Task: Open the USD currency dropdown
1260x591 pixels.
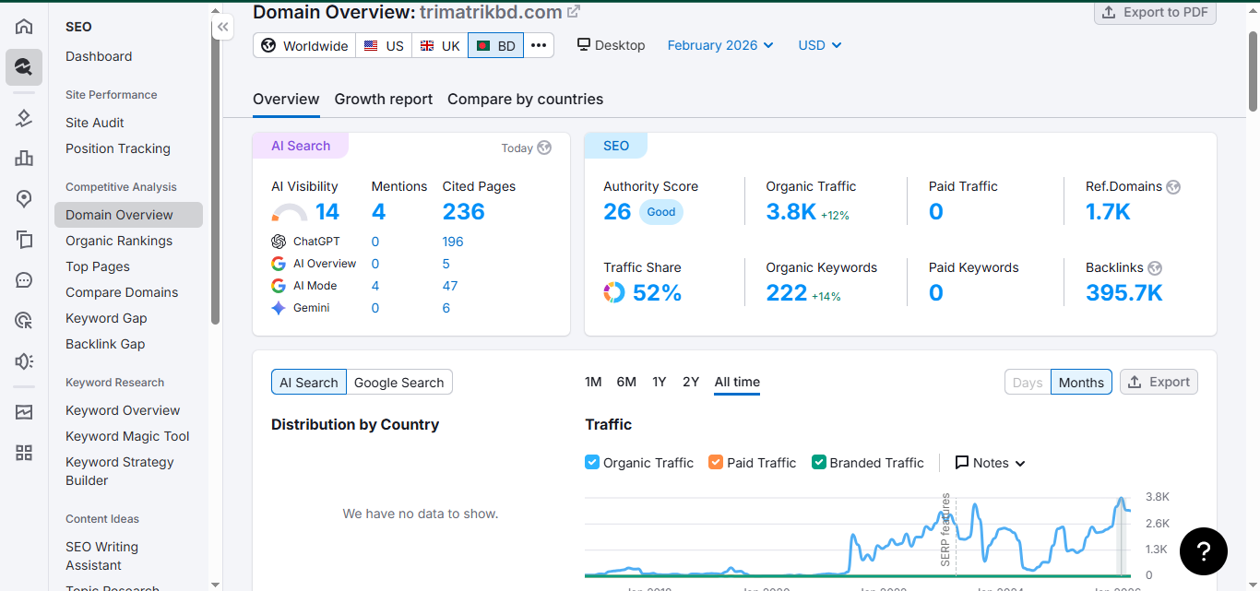Action: pyautogui.click(x=820, y=45)
